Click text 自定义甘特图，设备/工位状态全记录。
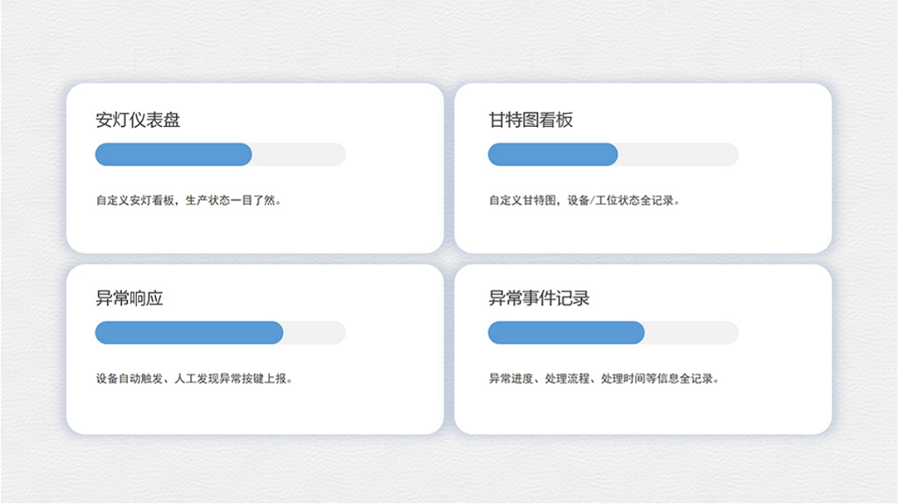This screenshot has width=900, height=504. click(585, 200)
